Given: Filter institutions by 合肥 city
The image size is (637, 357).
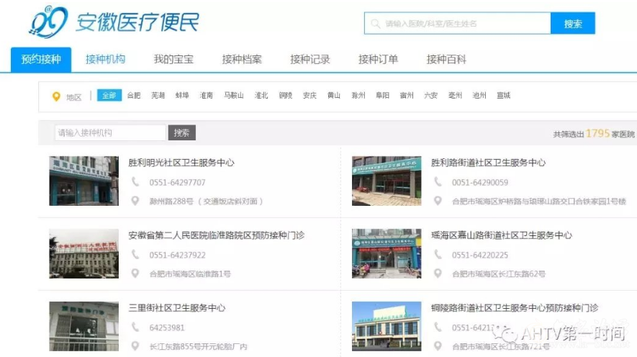Looking at the screenshot, I should pyautogui.click(x=134, y=96).
